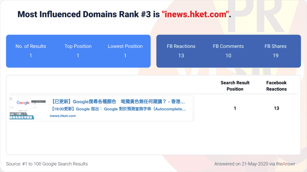Open the inews.hket.com domain link below the article

63,116
